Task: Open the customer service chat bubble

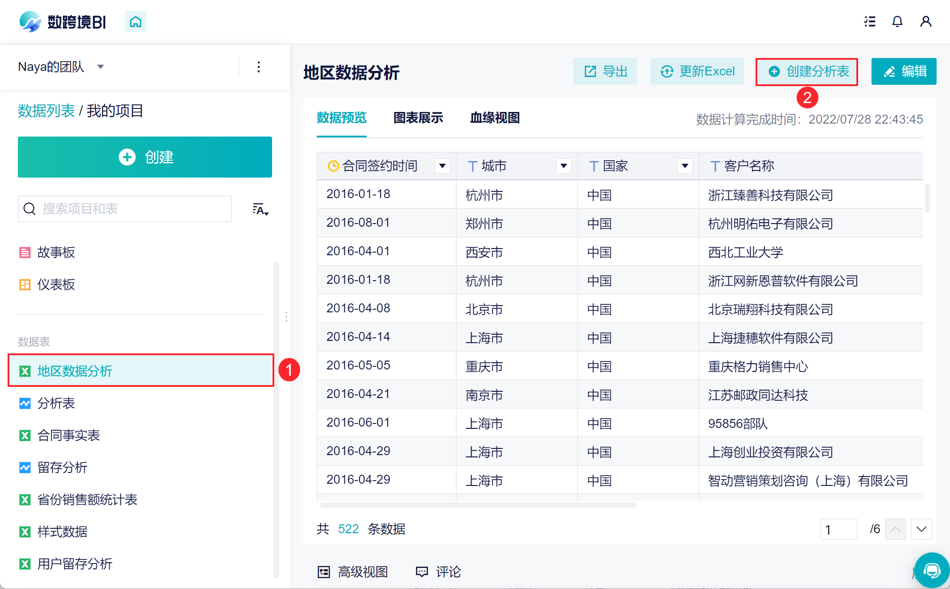Action: [931, 570]
